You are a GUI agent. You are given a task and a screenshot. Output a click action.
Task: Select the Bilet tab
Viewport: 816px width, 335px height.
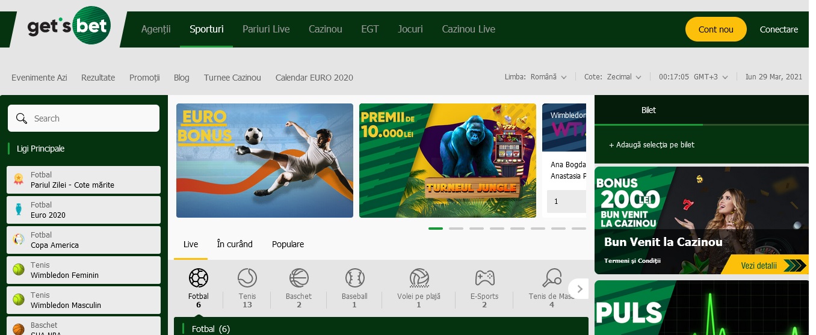pyautogui.click(x=649, y=110)
